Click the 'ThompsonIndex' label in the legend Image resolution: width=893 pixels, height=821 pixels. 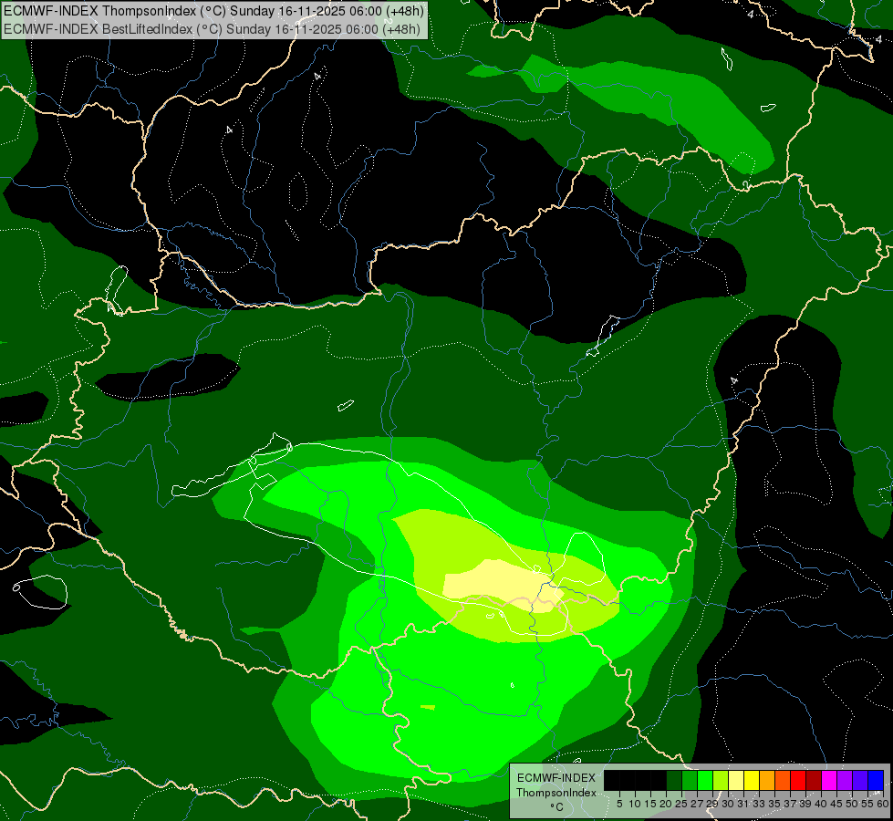[556, 793]
